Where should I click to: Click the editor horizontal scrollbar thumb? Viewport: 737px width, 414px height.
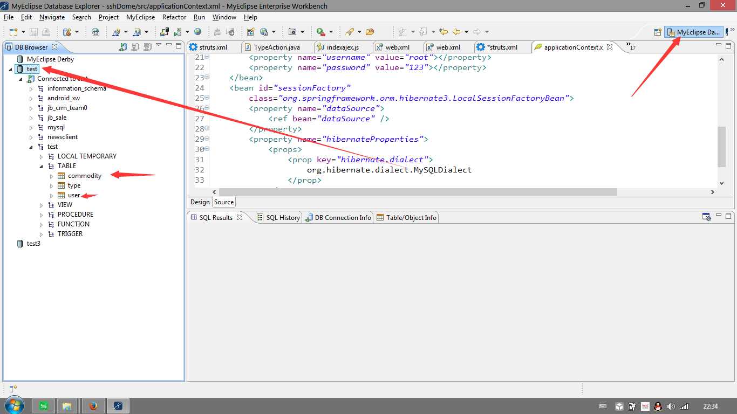pyautogui.click(x=418, y=192)
